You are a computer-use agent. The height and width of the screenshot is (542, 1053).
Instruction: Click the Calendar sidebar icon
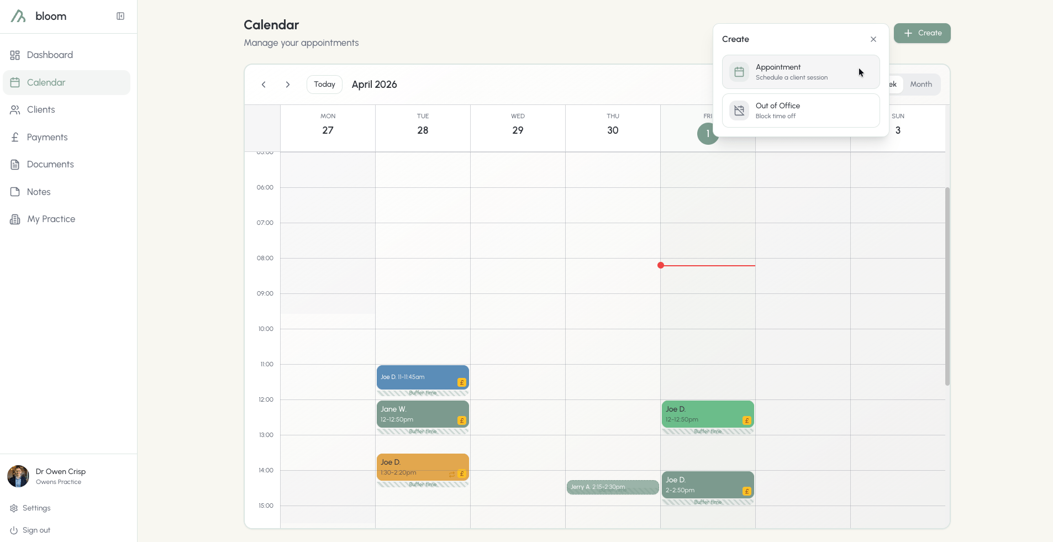pyautogui.click(x=15, y=82)
